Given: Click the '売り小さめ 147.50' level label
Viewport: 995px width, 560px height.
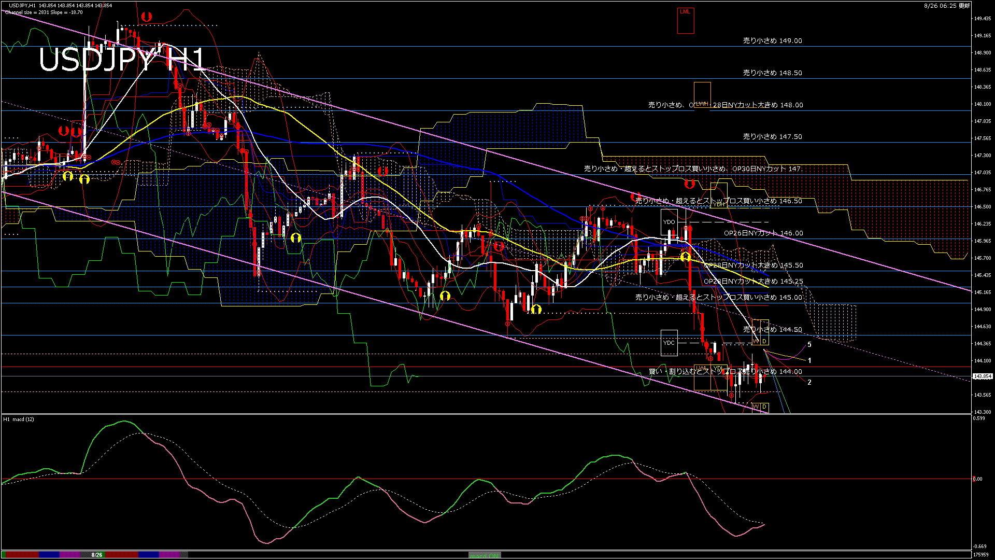Looking at the screenshot, I should (772, 137).
